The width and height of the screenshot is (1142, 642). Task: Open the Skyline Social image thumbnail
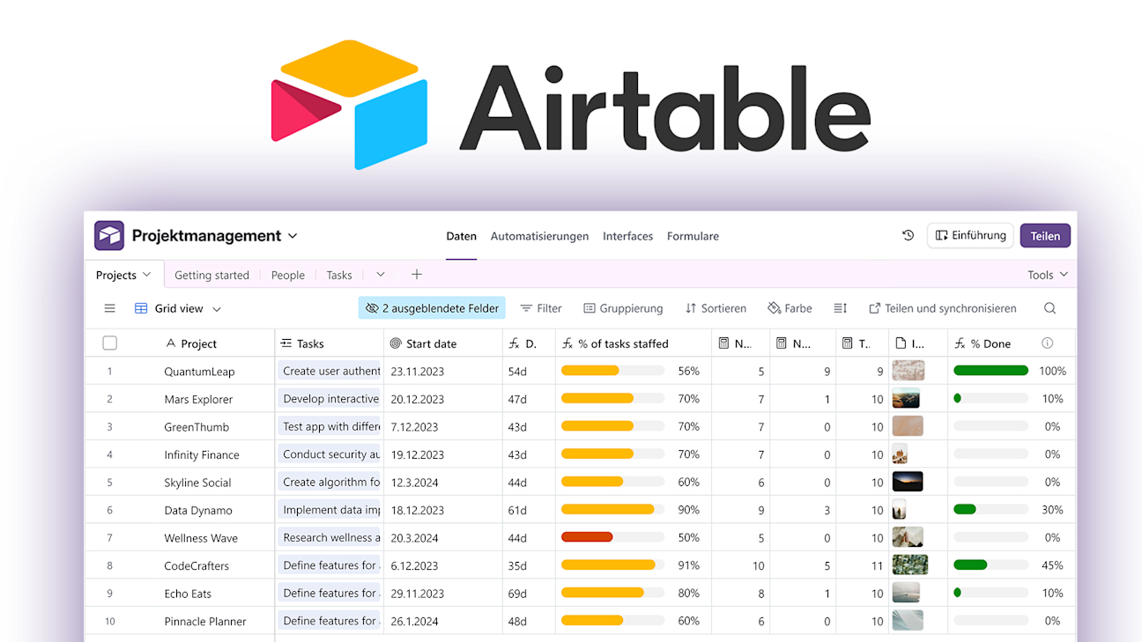908,482
